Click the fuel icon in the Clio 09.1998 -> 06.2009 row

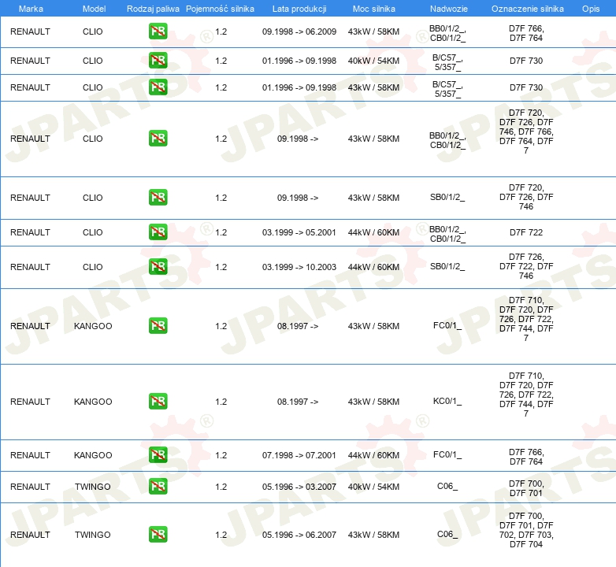point(158,32)
